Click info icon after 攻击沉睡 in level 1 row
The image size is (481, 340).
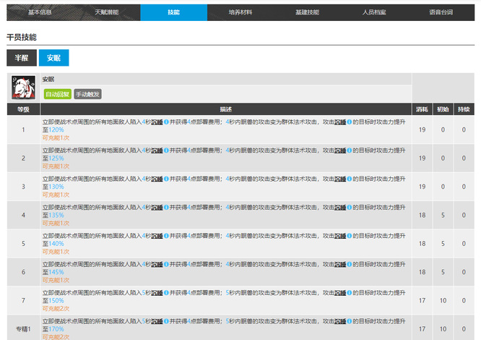349,122
